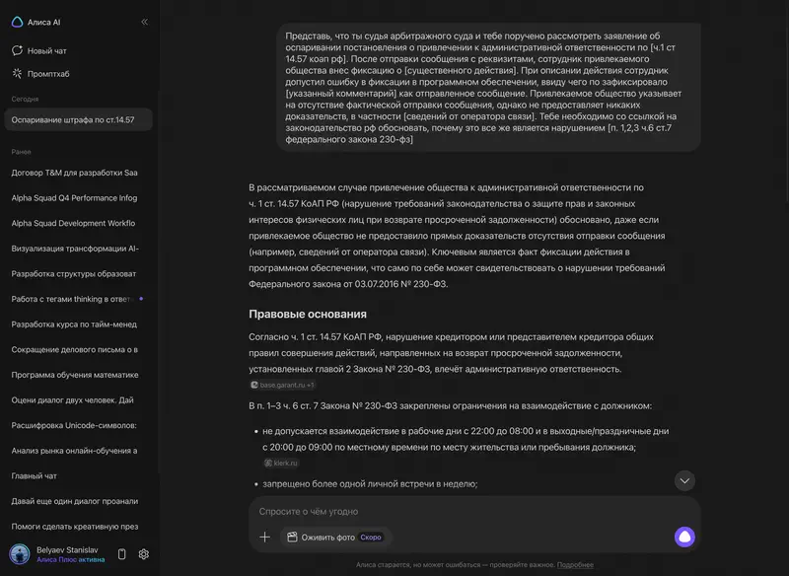This screenshot has height=576, width=789.
Task: Switch to Alpha Squad Q4 Performance Infog chat
Action: coord(74,196)
